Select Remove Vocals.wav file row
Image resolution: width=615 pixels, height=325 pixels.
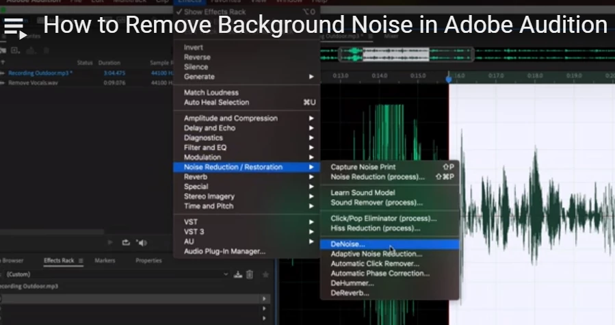(x=86, y=83)
